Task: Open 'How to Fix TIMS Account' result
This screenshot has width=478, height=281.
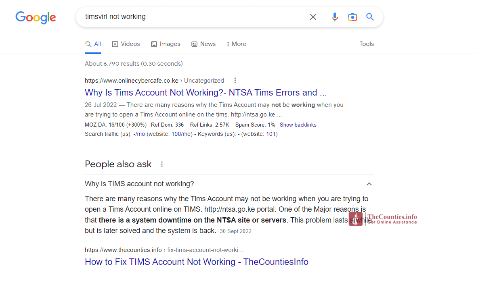Action: (196, 262)
